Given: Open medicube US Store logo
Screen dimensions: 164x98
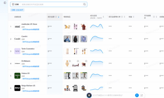Looking at the screenshot, I should coord(17,27).
